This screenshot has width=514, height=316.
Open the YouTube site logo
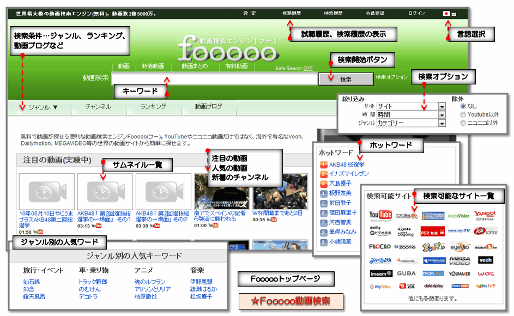pyautogui.click(x=380, y=215)
